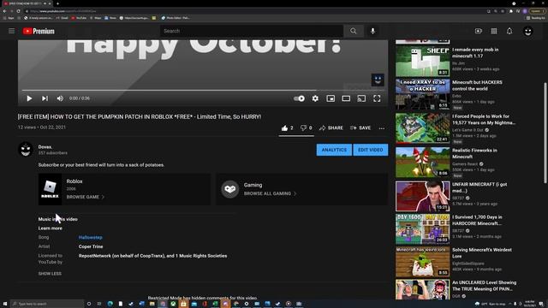Image resolution: width=548 pixels, height=308 pixels.
Task: Focus the YouTube search field
Action: (x=252, y=31)
